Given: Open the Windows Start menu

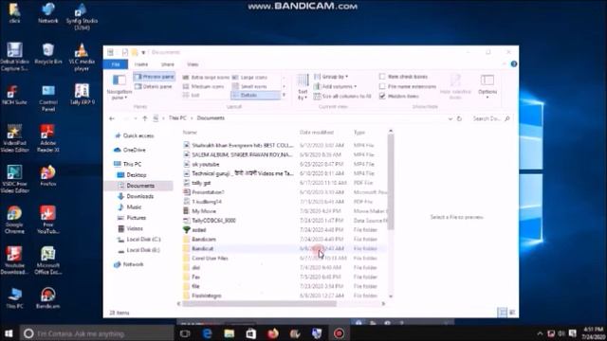Looking at the screenshot, I should pyautogui.click(x=9, y=333).
